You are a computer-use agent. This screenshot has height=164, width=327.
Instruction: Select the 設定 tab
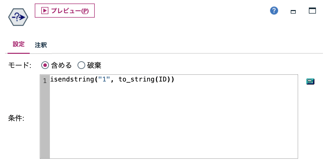pyautogui.click(x=18, y=44)
